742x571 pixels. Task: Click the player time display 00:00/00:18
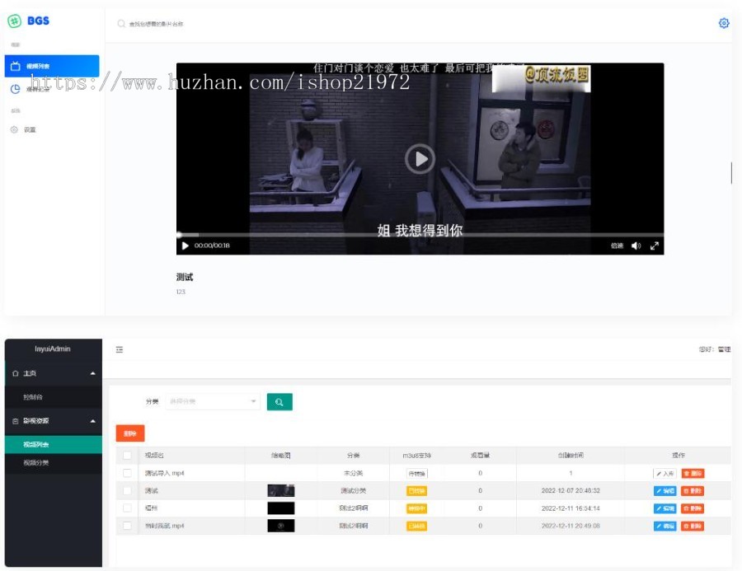click(x=212, y=246)
